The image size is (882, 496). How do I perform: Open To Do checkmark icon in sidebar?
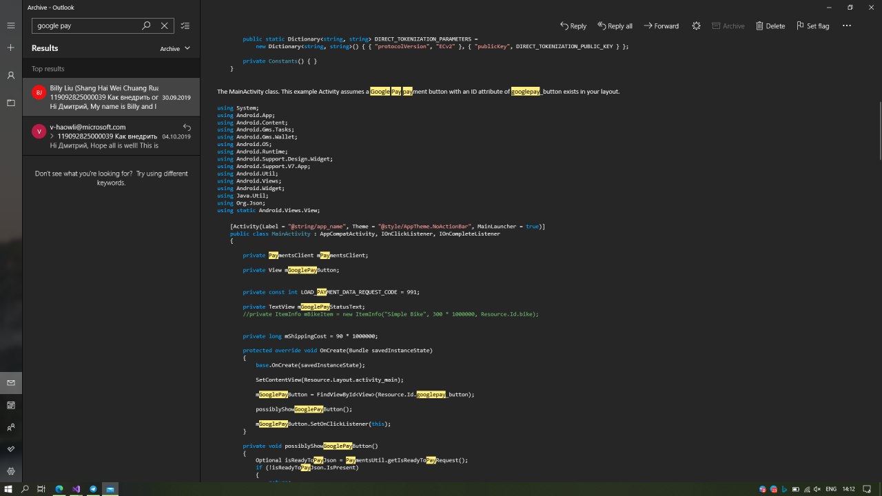(11, 449)
